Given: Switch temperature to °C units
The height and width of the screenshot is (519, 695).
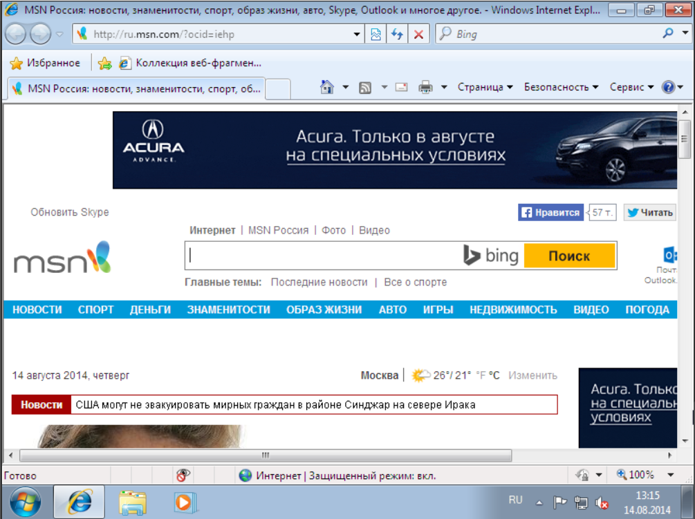Looking at the screenshot, I should coord(494,375).
